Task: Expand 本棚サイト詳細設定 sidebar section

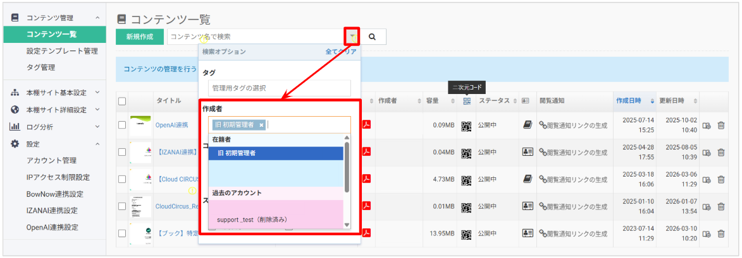Action: 97,109
